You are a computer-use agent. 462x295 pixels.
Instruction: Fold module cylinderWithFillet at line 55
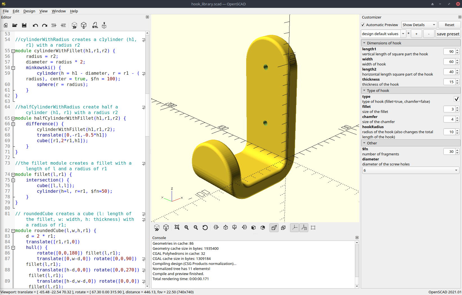coord(13,51)
